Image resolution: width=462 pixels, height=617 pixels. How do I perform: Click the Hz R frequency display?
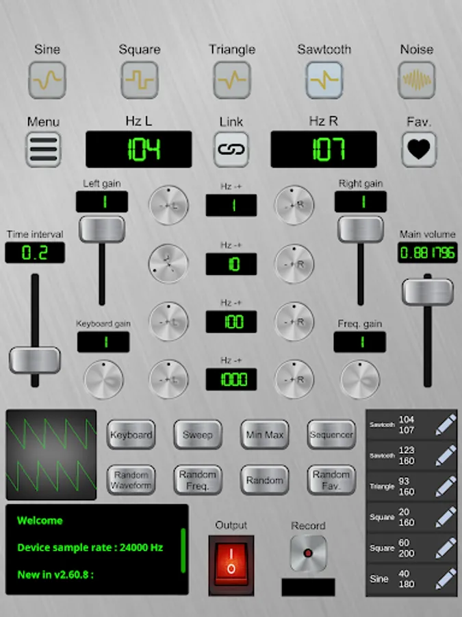click(324, 149)
